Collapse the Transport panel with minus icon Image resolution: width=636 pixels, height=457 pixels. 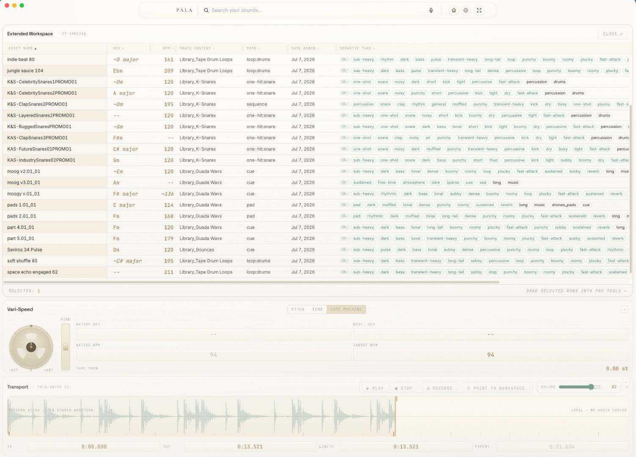(627, 382)
